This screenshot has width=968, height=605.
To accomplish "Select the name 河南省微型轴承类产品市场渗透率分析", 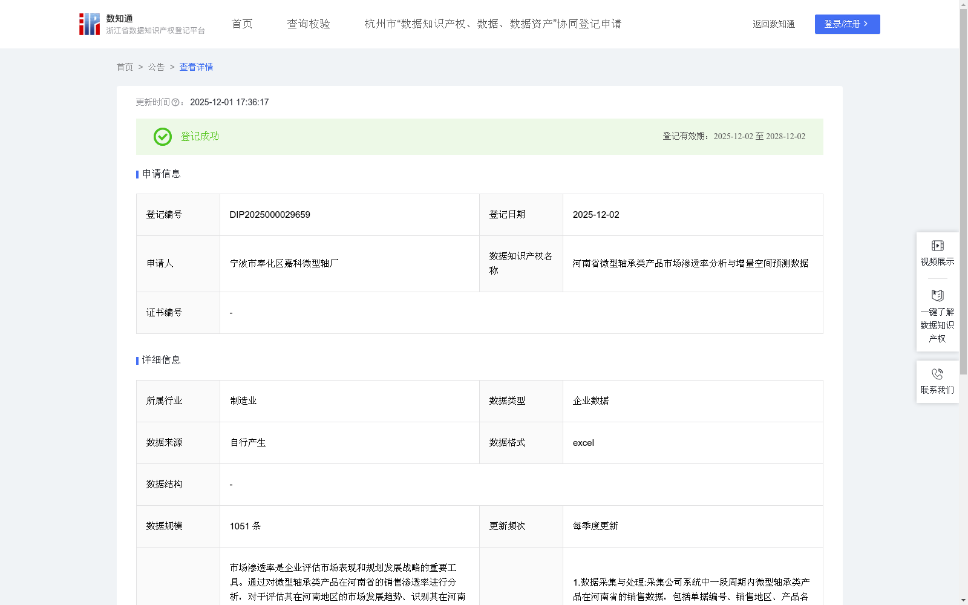I will point(690,264).
